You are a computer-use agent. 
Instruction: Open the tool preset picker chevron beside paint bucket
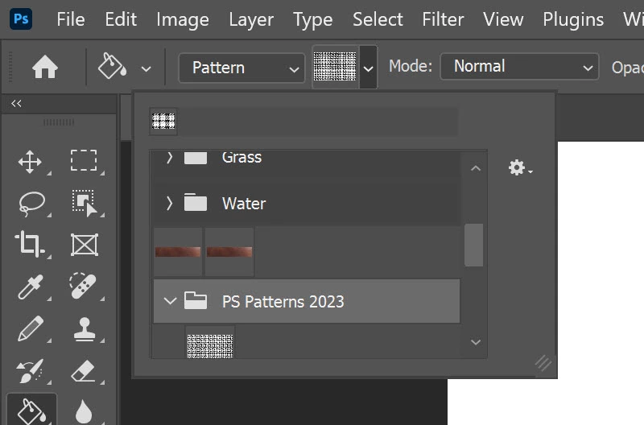(147, 69)
